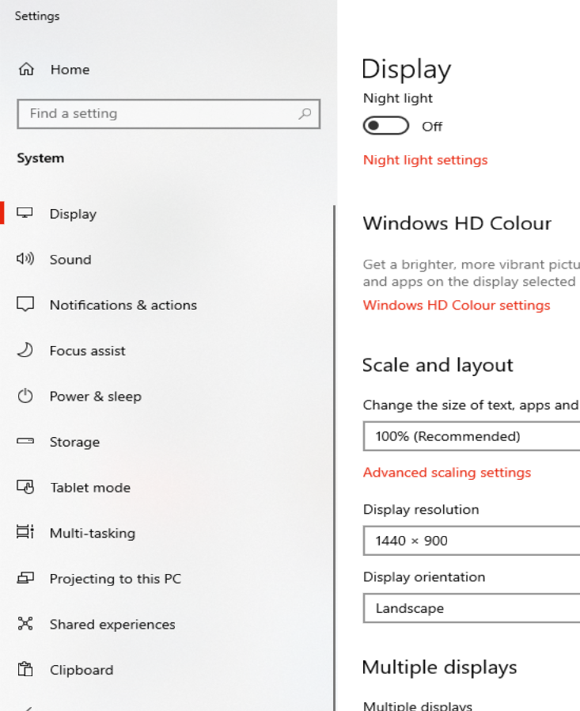Click the Multi-tasking icon
This screenshot has height=711, width=580.
25,532
